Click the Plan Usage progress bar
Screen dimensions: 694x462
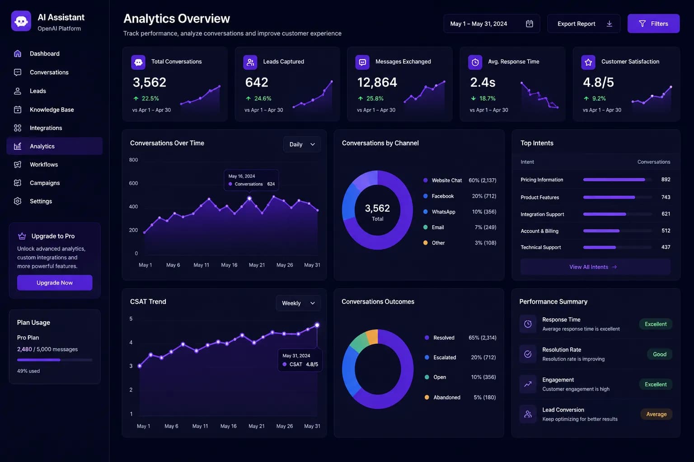[x=55, y=360]
